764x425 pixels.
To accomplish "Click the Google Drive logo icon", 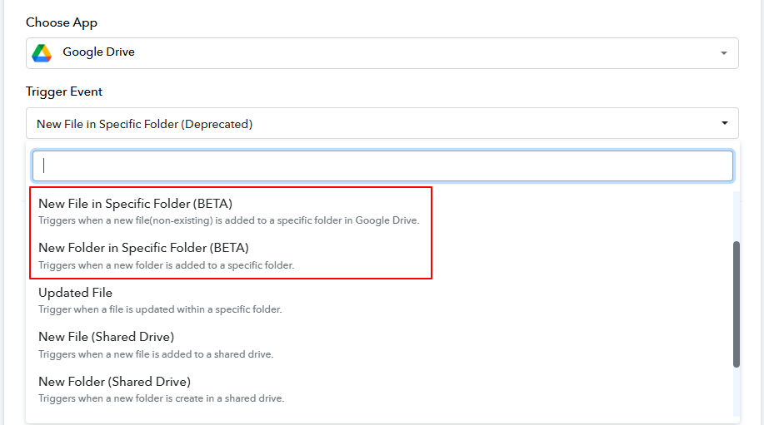I will [42, 52].
